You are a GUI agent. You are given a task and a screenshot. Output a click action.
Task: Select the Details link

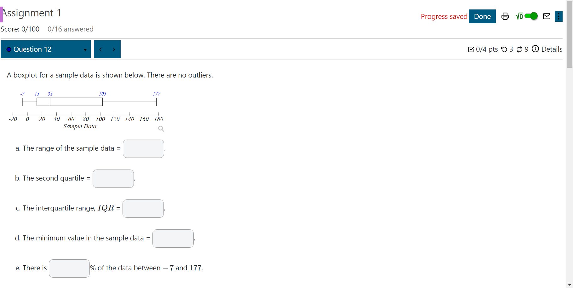(x=551, y=49)
